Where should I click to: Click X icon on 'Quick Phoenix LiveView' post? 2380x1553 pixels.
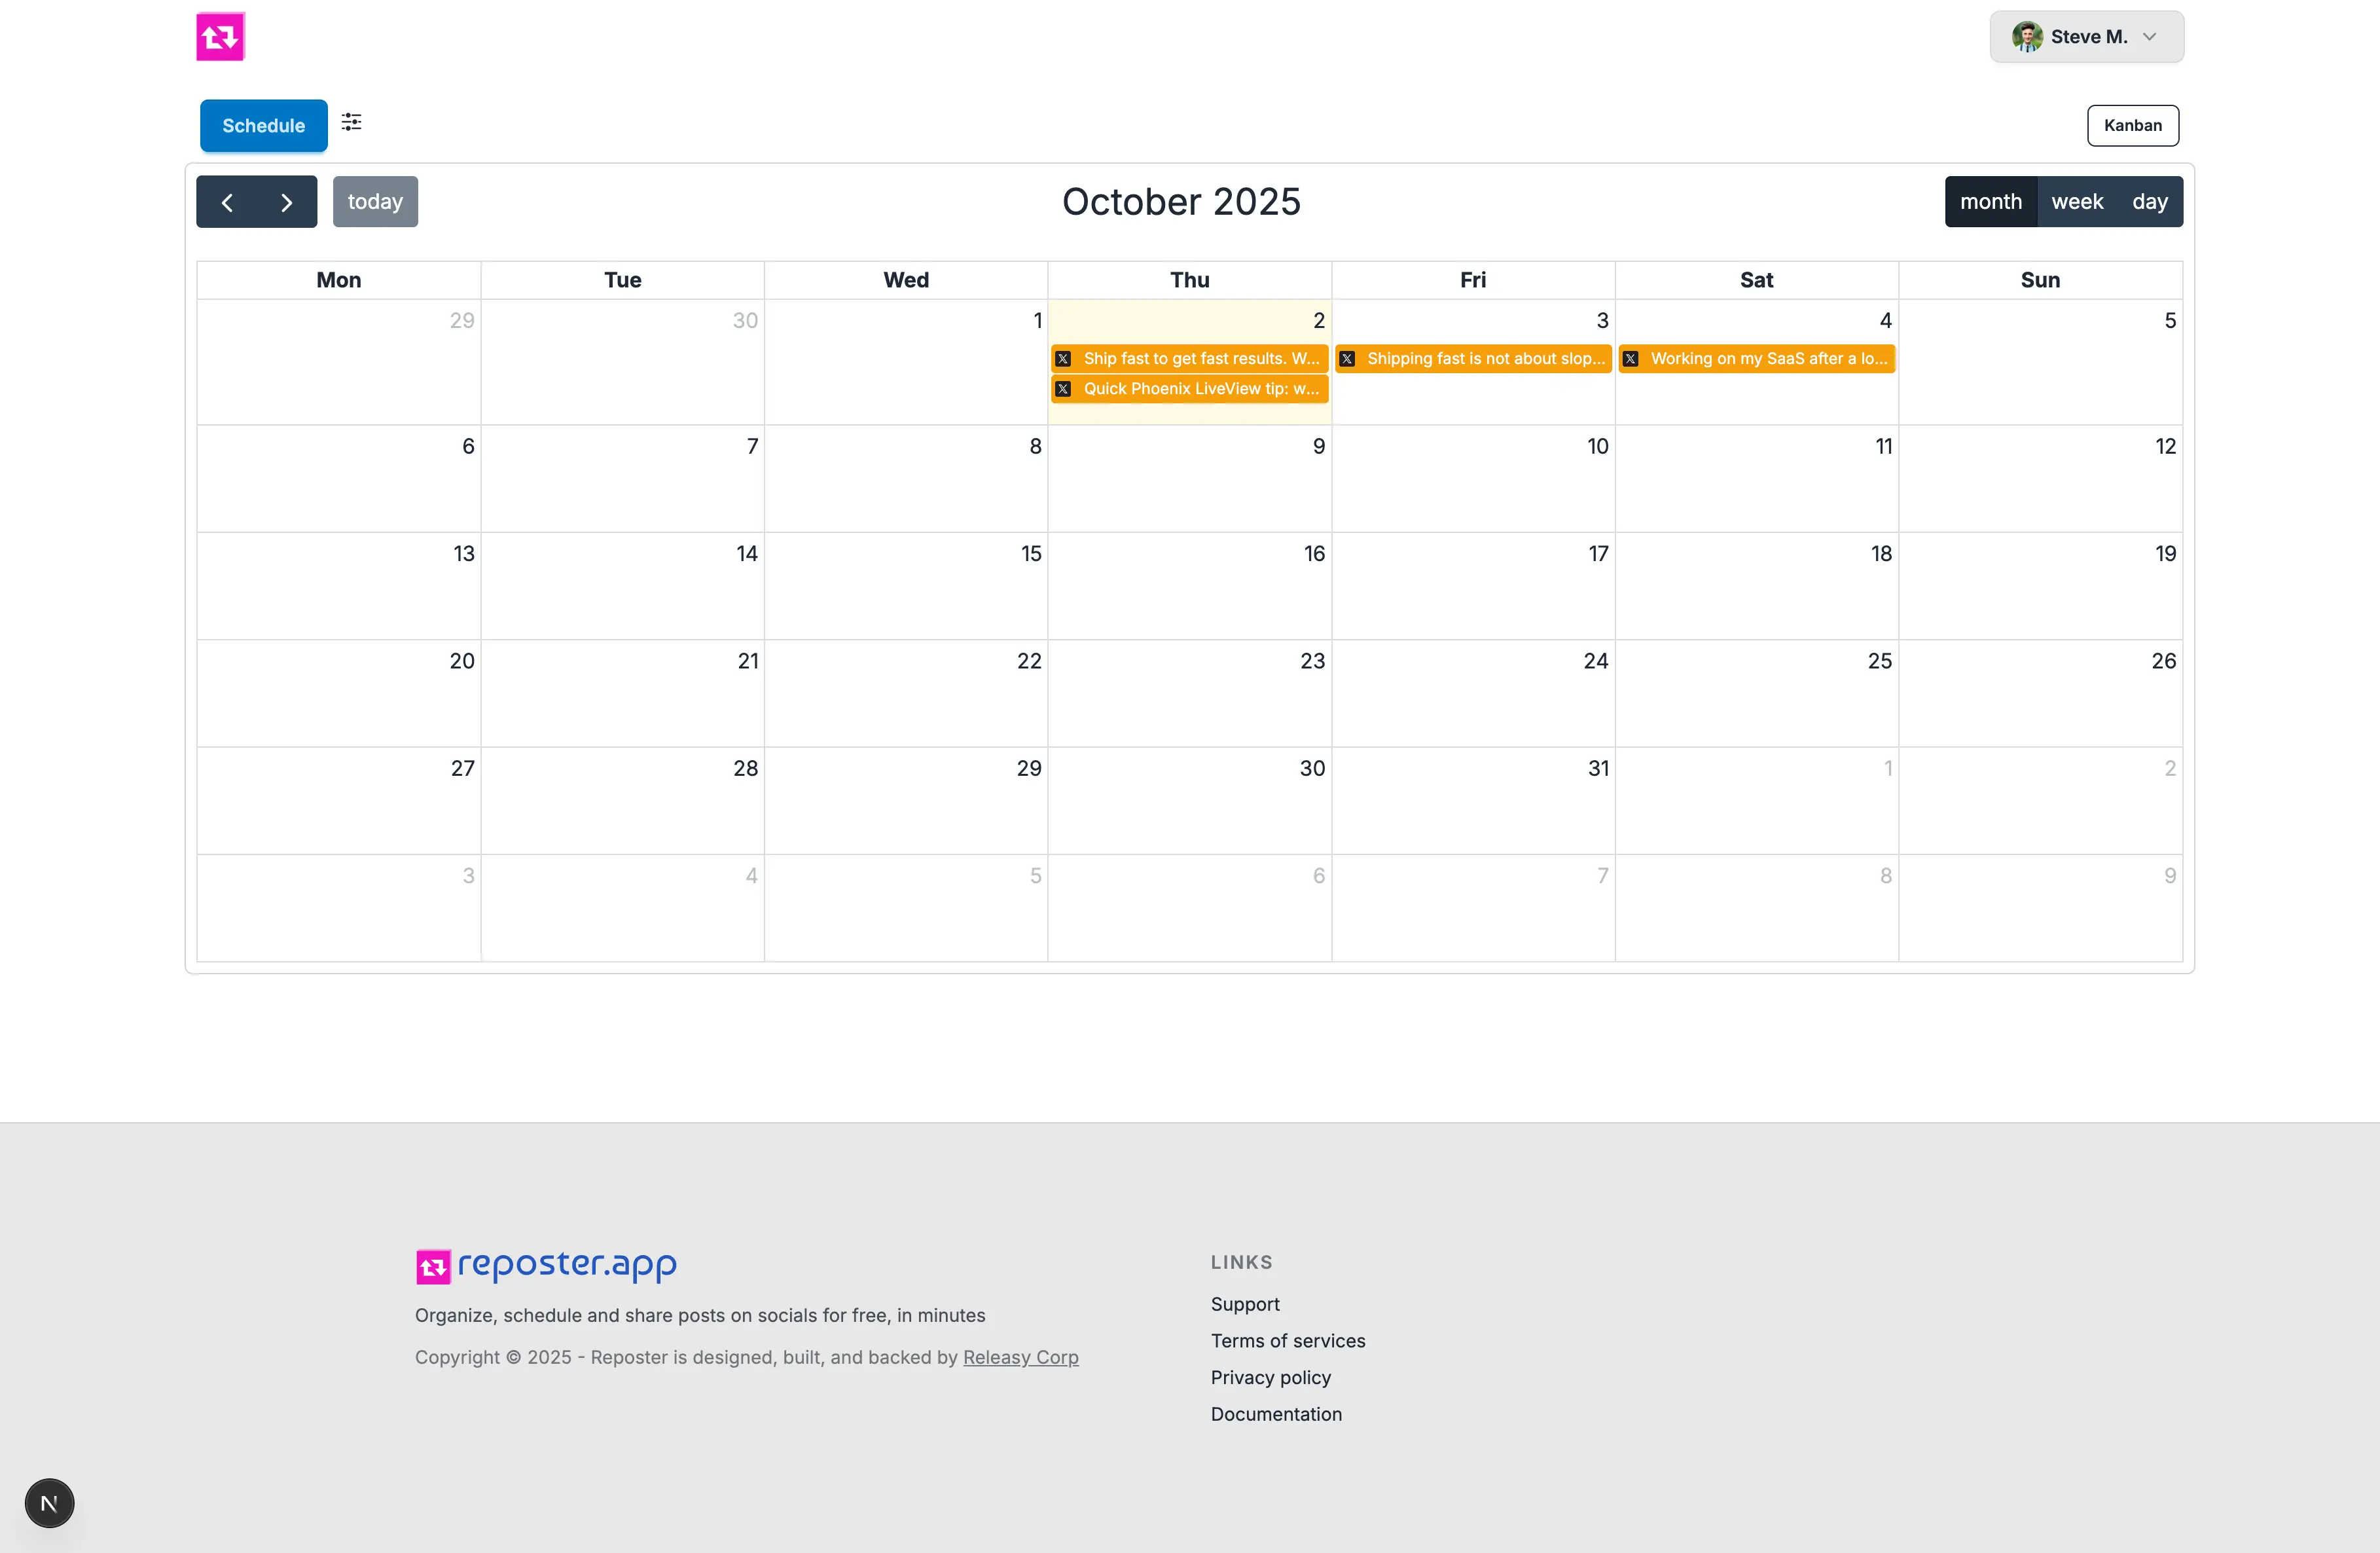click(x=1064, y=389)
